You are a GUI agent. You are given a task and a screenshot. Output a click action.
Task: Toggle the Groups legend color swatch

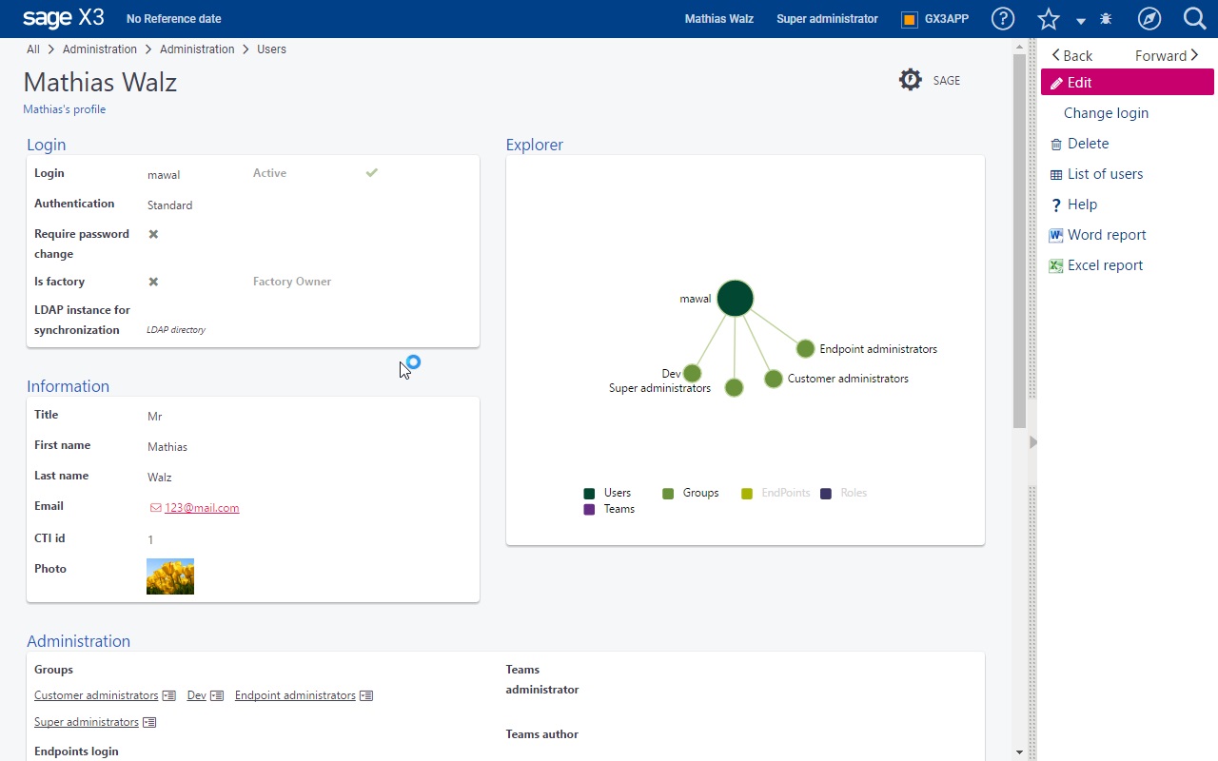(x=668, y=494)
